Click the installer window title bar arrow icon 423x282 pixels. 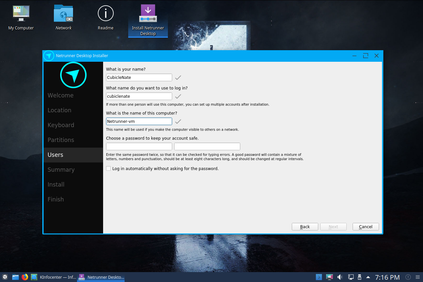coord(49,56)
